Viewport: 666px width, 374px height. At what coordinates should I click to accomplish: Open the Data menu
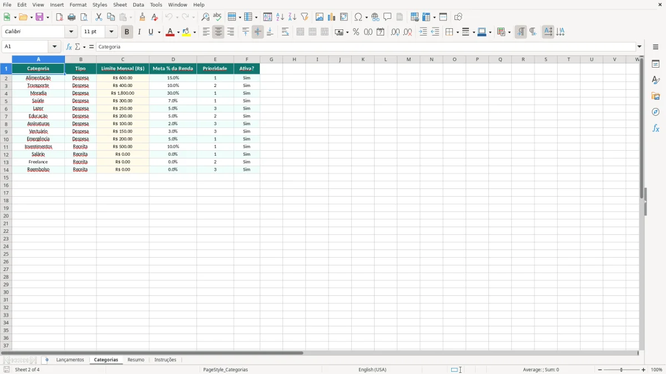138,4
